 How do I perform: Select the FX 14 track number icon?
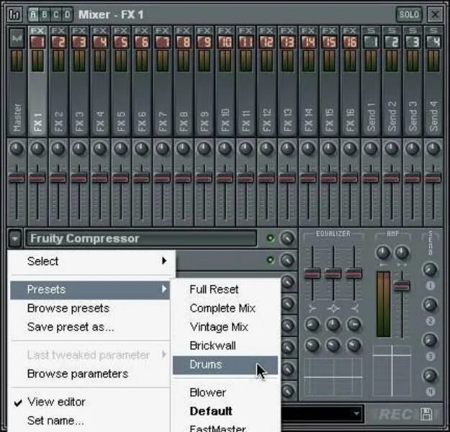pos(308,42)
